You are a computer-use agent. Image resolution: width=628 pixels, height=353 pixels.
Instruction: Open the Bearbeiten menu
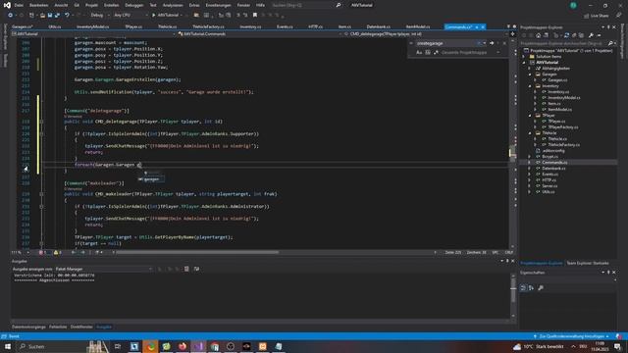[x=39, y=5]
